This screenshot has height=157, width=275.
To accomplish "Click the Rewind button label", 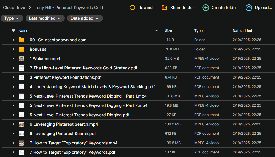I will pyautogui.click(x=145, y=8).
